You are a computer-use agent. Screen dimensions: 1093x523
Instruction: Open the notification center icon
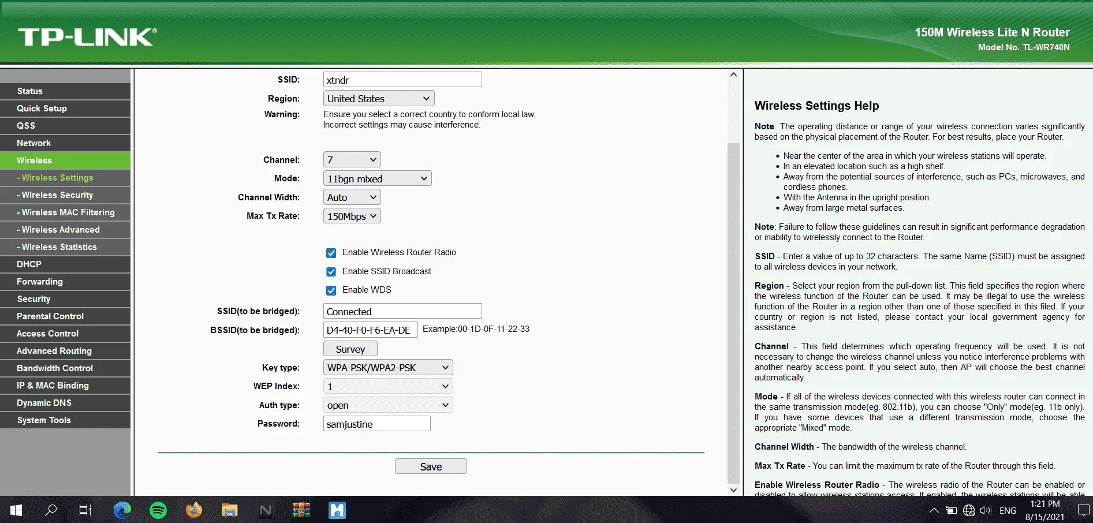[x=1084, y=510]
